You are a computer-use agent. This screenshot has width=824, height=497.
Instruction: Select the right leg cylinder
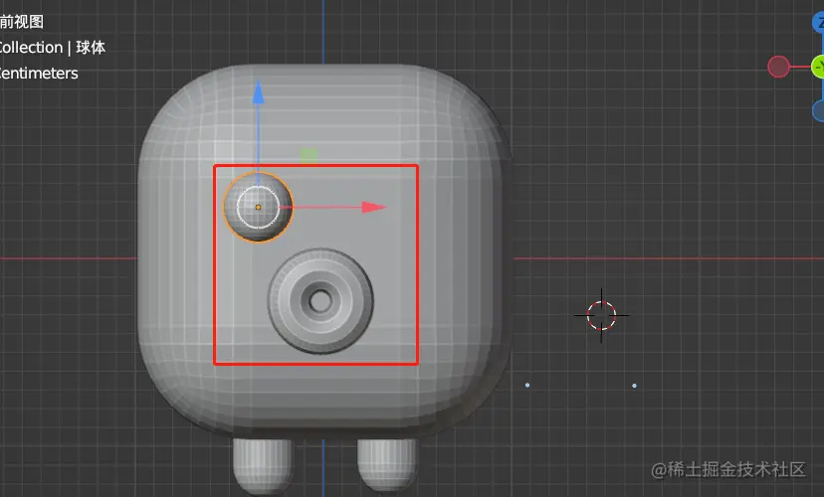point(386,464)
